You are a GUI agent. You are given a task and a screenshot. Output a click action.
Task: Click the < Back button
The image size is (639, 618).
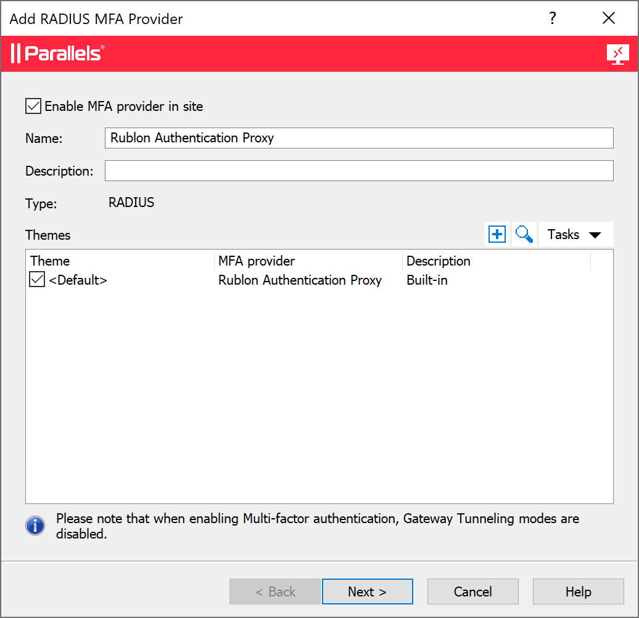[x=275, y=592]
